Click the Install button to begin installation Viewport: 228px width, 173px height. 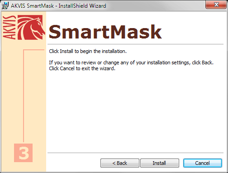(160, 163)
